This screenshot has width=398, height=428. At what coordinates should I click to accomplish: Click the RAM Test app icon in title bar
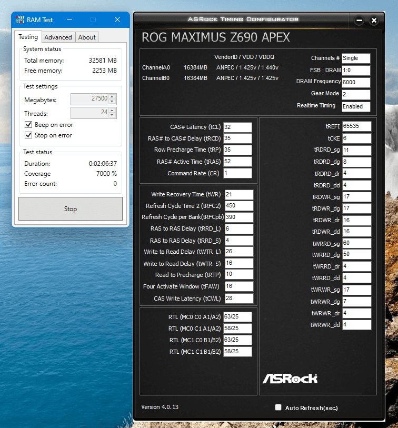click(20, 19)
